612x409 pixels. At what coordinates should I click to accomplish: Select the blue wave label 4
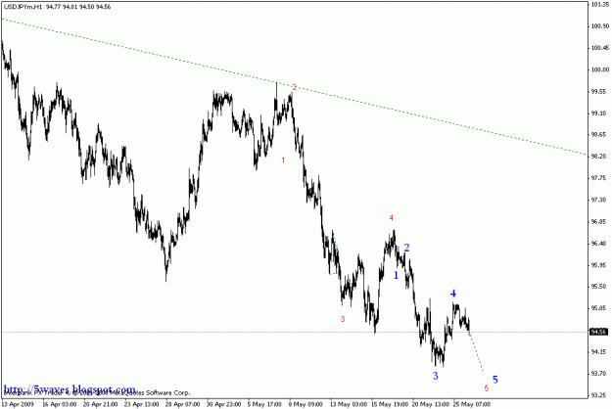click(x=453, y=294)
